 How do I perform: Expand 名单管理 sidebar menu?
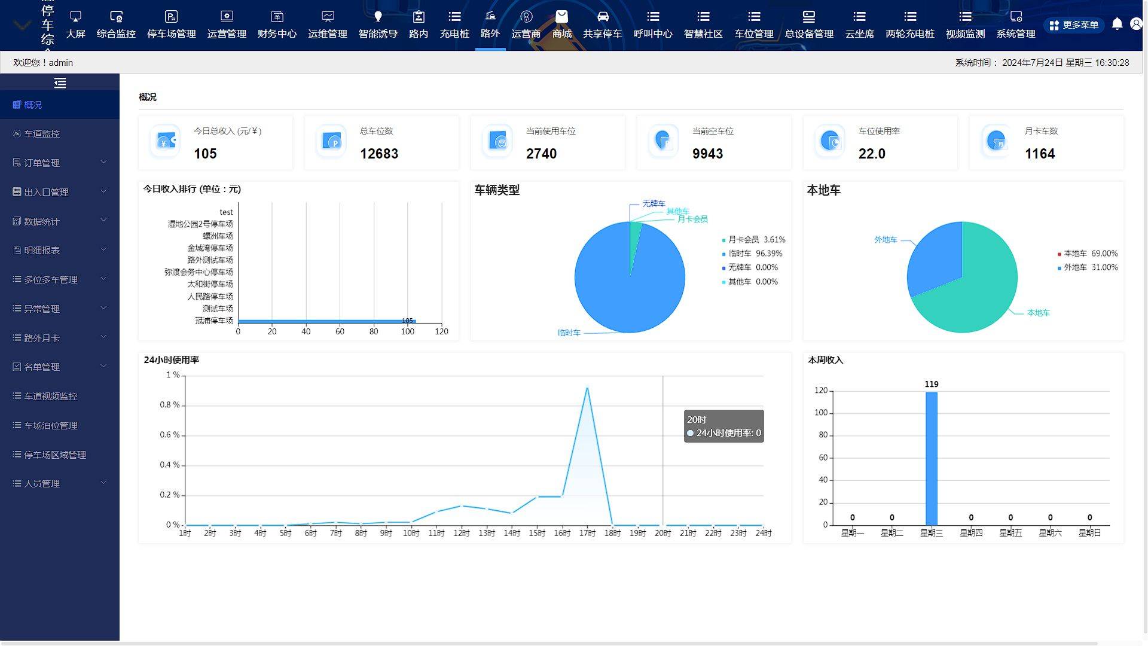[60, 367]
